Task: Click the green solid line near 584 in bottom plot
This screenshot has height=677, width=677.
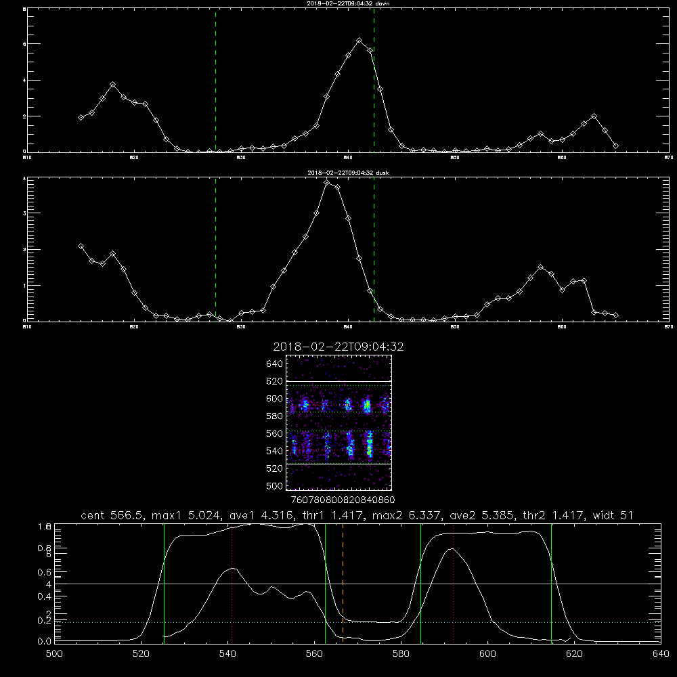Action: click(420, 583)
